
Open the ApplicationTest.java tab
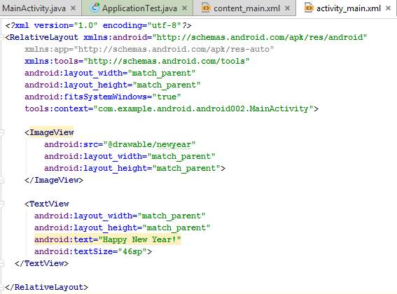(139, 8)
